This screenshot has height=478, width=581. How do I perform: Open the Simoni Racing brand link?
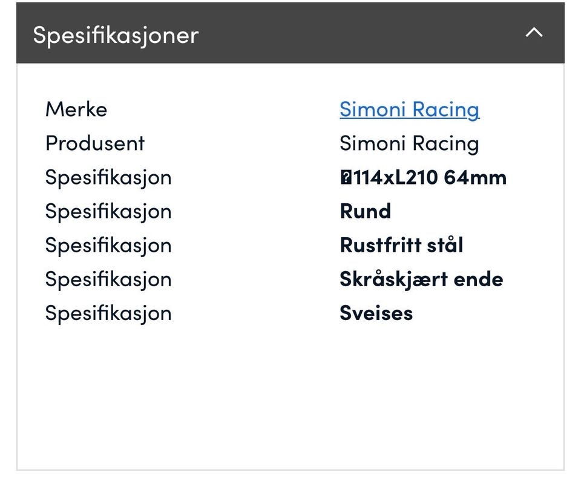tap(409, 110)
